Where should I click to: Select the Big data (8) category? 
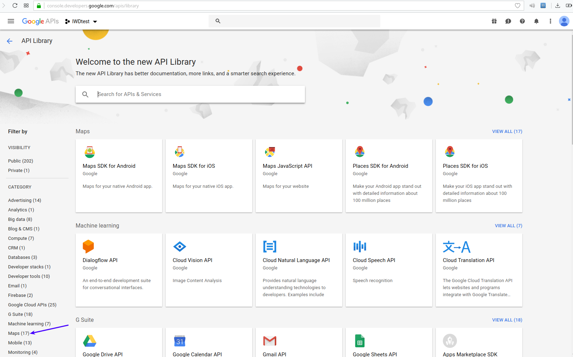[20, 219]
